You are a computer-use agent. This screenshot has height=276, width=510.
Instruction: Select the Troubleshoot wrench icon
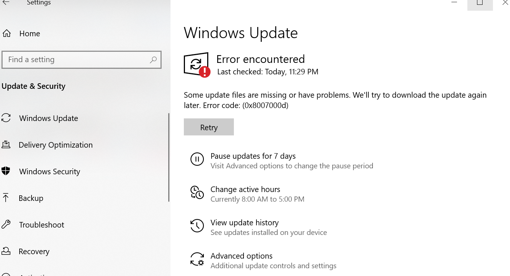coord(6,224)
